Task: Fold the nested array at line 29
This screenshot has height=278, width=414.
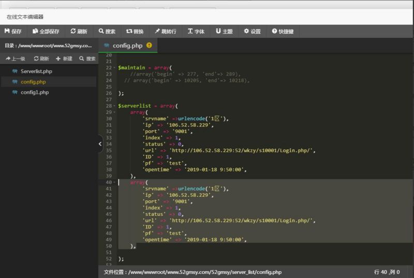Action: pyautogui.click(x=114, y=112)
